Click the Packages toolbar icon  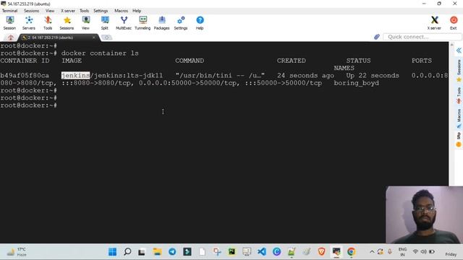(162, 23)
